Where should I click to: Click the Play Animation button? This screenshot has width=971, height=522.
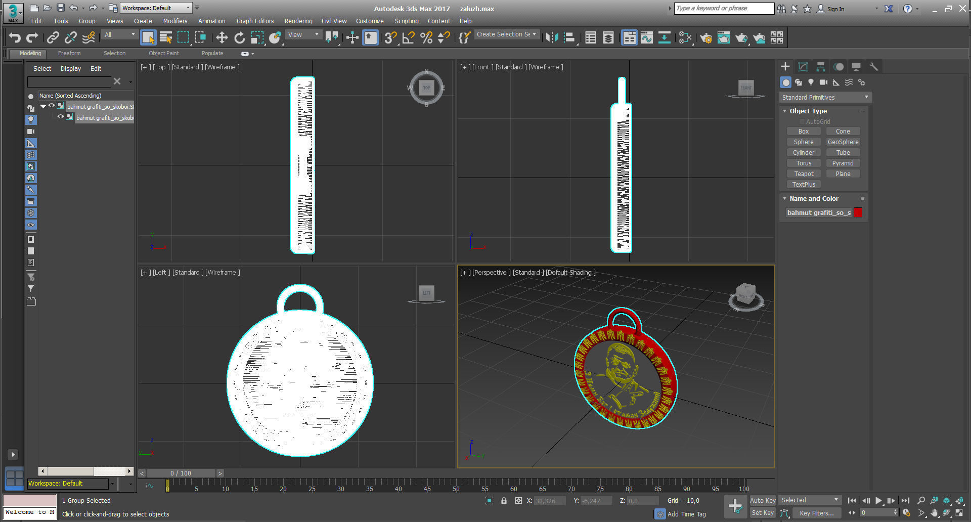pyautogui.click(x=878, y=500)
